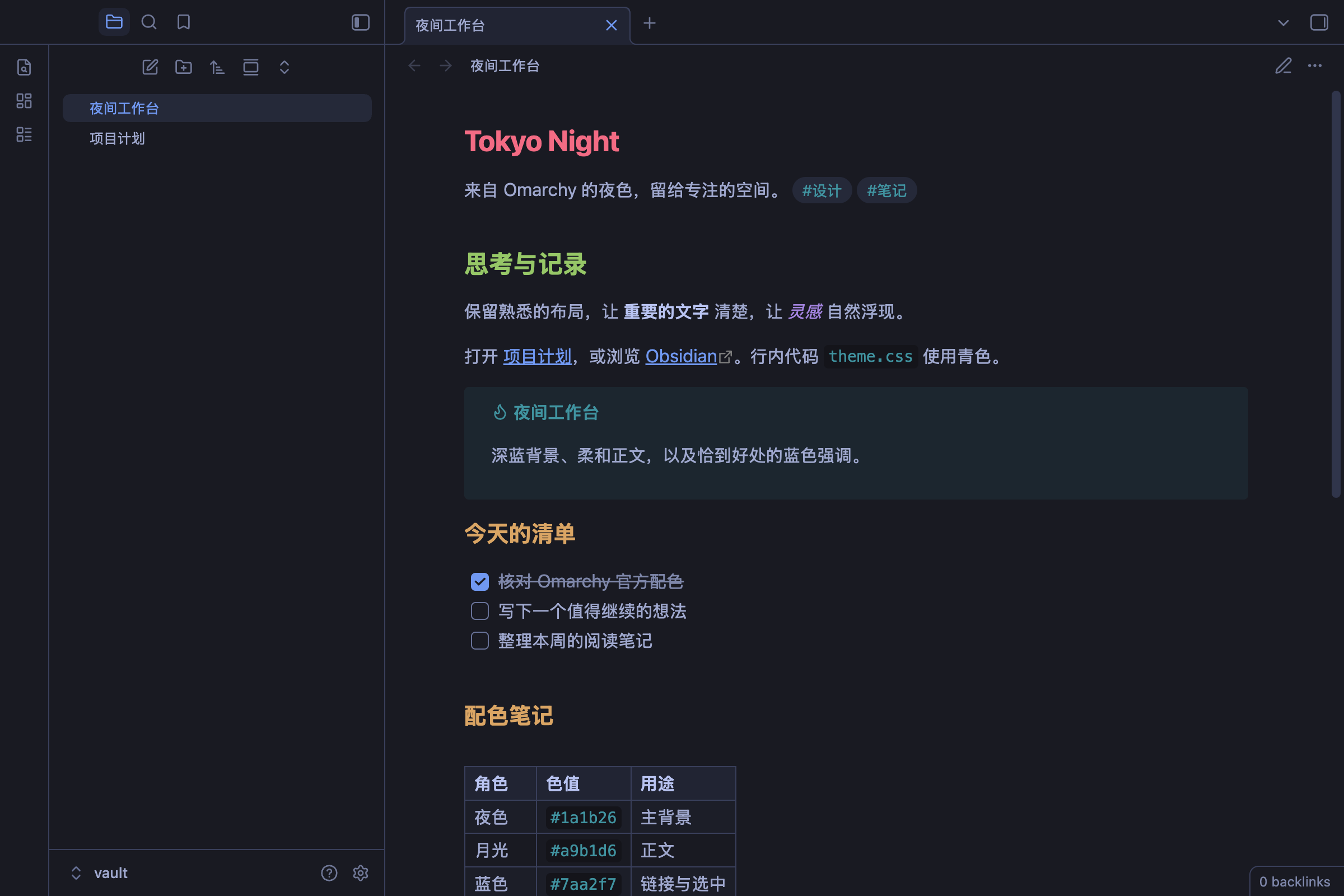Click the 夜间工作台 callout title

pyautogui.click(x=556, y=413)
